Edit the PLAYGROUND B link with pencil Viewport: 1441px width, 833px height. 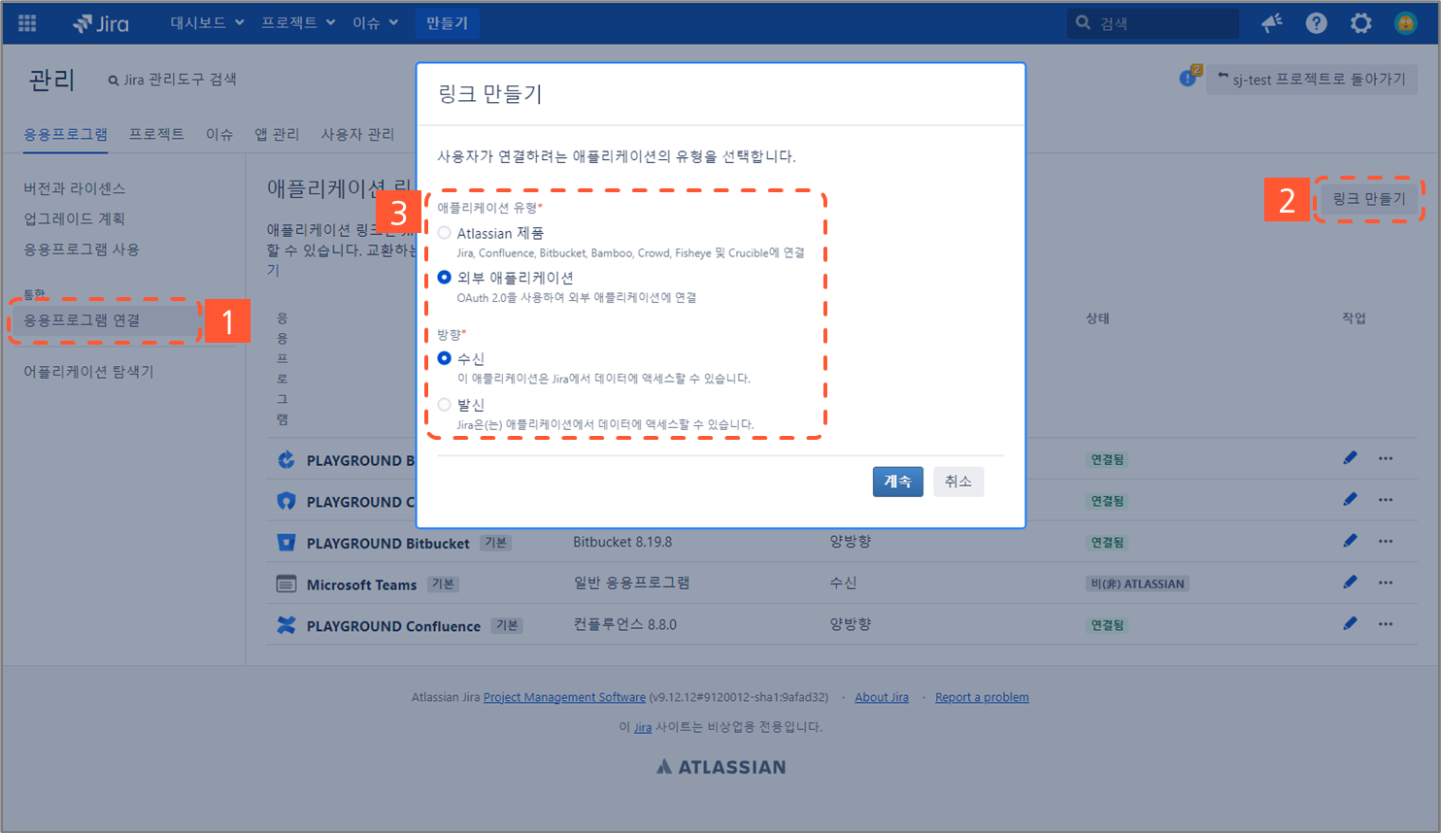click(1350, 457)
